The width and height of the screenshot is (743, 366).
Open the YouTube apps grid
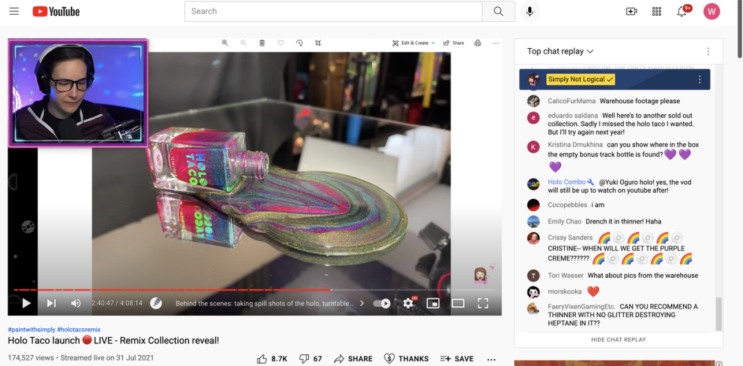[656, 12]
